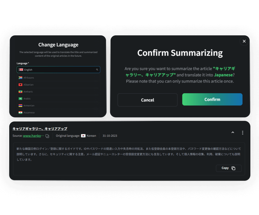The height and width of the screenshot is (215, 259).
Task: Click the UK flag in language field
Action: [x=21, y=70]
